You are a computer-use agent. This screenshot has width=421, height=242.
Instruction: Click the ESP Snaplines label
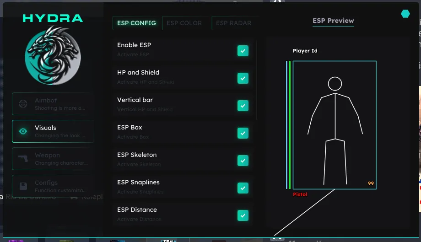coord(138,182)
